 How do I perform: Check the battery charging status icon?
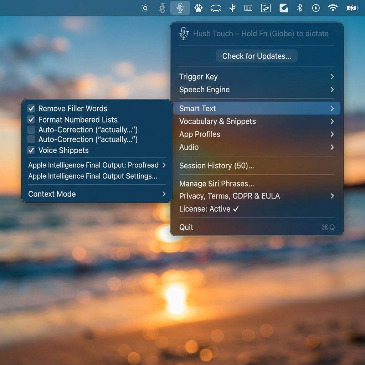tap(352, 7)
